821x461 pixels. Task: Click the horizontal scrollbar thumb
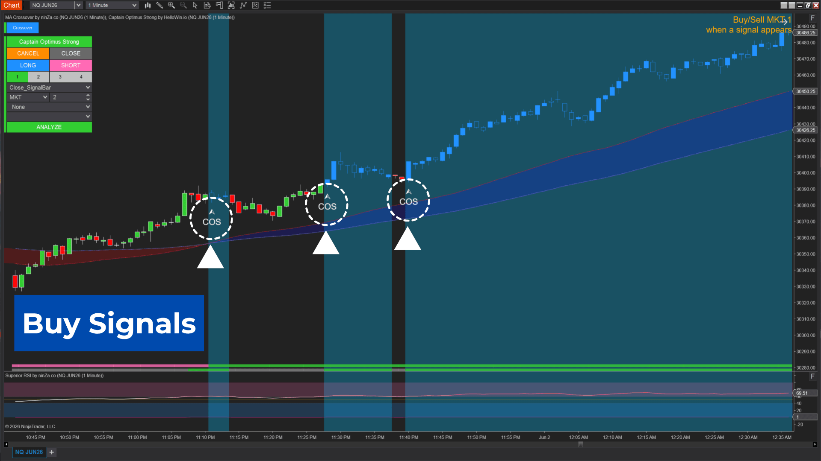tap(581, 444)
